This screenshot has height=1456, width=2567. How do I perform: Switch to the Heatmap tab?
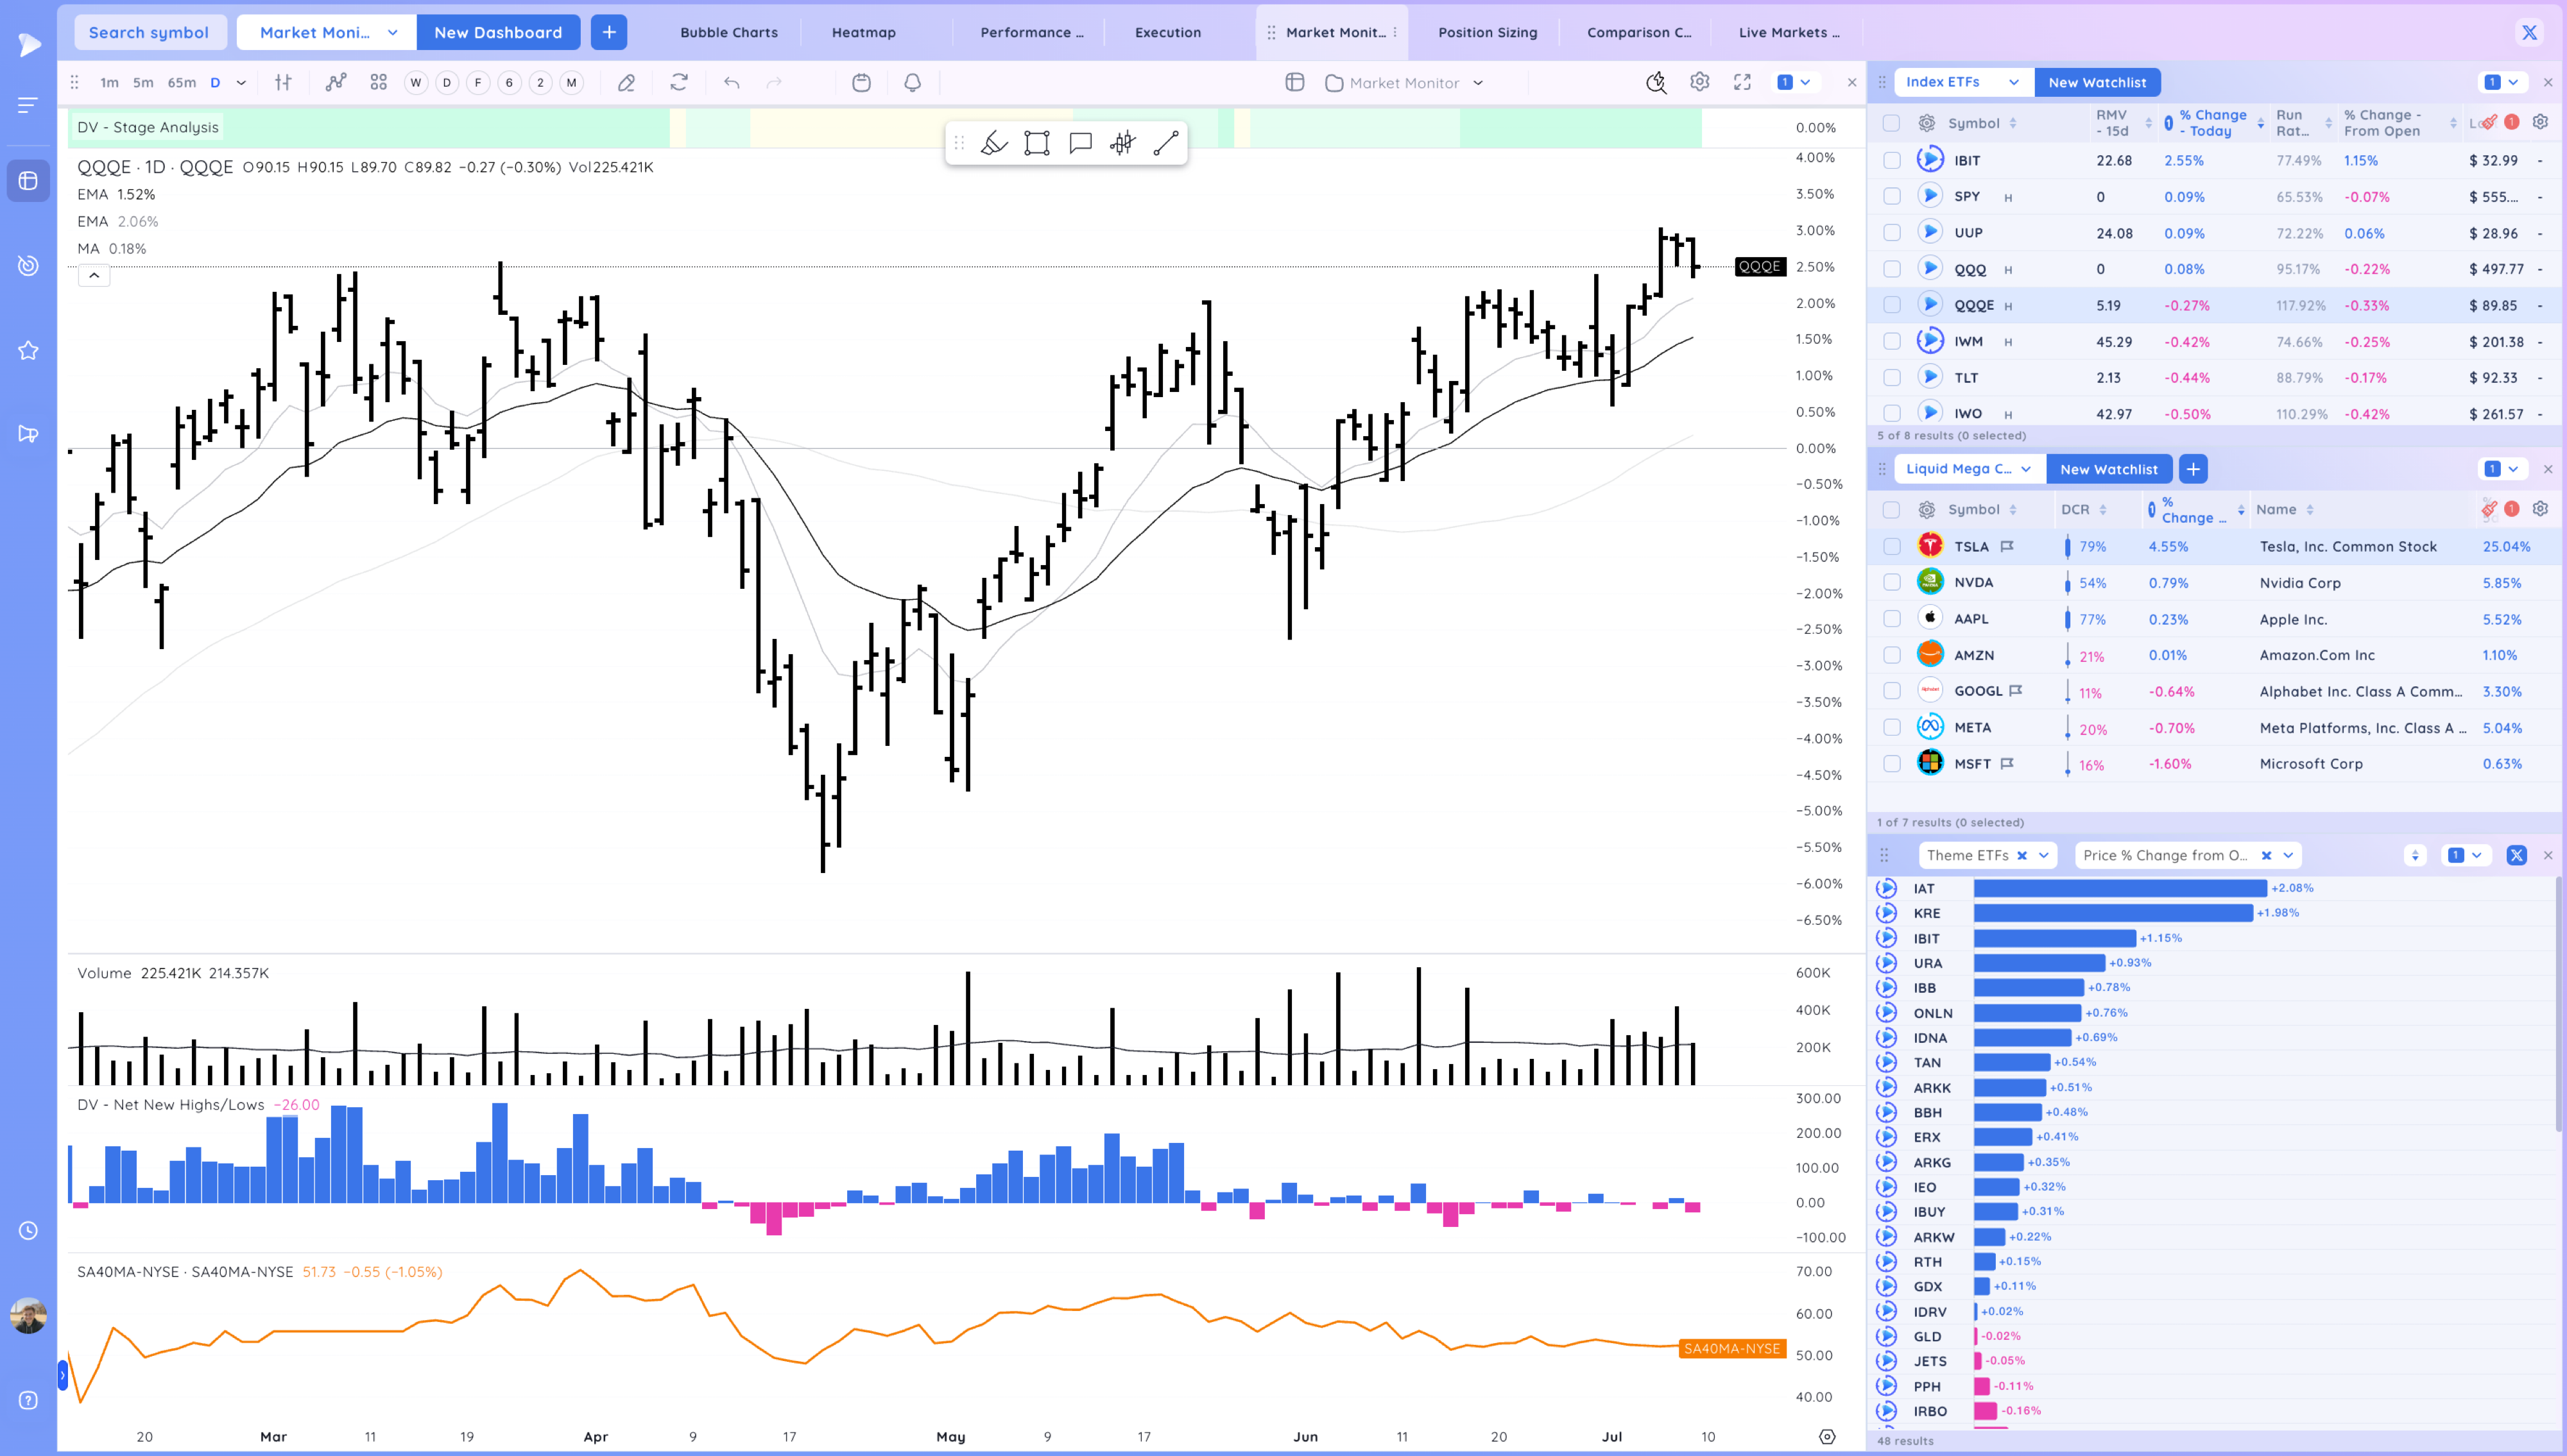[x=863, y=32]
